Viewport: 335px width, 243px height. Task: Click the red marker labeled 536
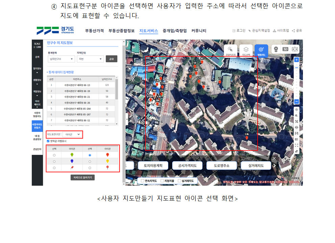pos(247,138)
